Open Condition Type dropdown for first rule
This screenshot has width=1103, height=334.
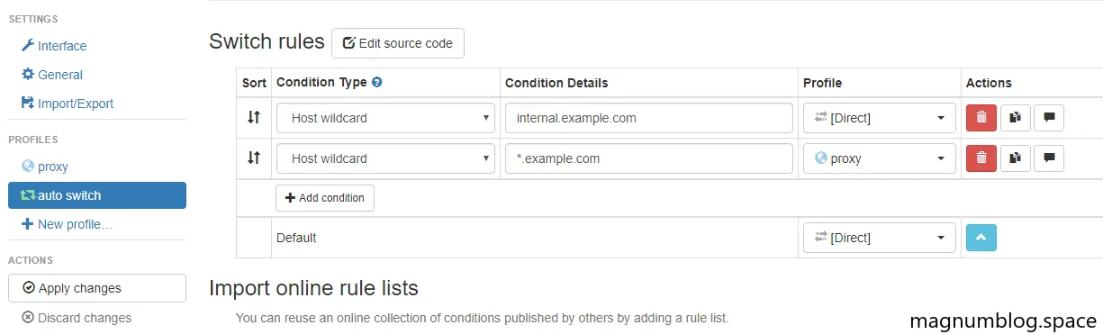point(385,117)
